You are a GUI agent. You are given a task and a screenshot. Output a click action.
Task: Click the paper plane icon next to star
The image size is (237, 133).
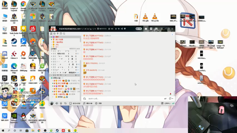click(119, 29)
